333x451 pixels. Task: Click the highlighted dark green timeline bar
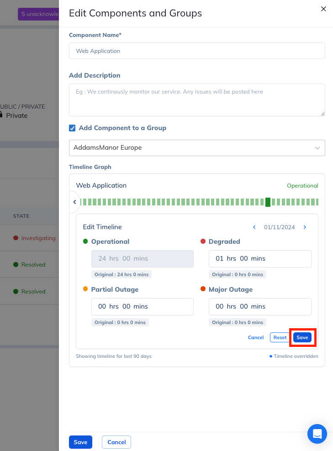point(268,202)
